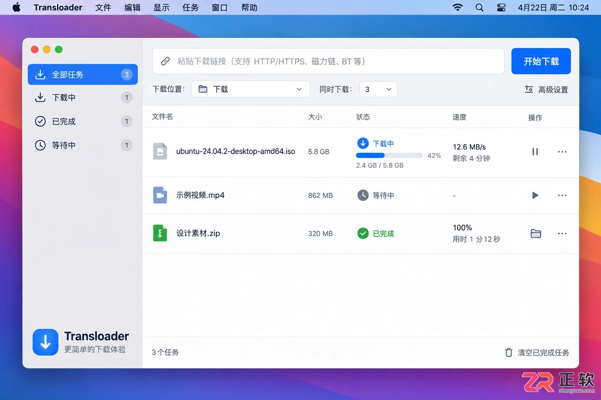The height and width of the screenshot is (400, 601).
Task: Open 高级设置
Action: pyautogui.click(x=546, y=90)
